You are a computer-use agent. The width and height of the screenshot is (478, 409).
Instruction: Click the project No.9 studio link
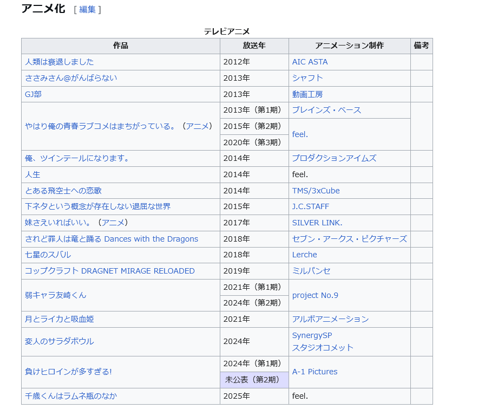(x=315, y=295)
